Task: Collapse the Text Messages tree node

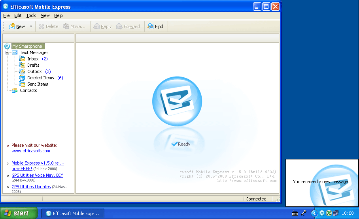Action: 7,52
